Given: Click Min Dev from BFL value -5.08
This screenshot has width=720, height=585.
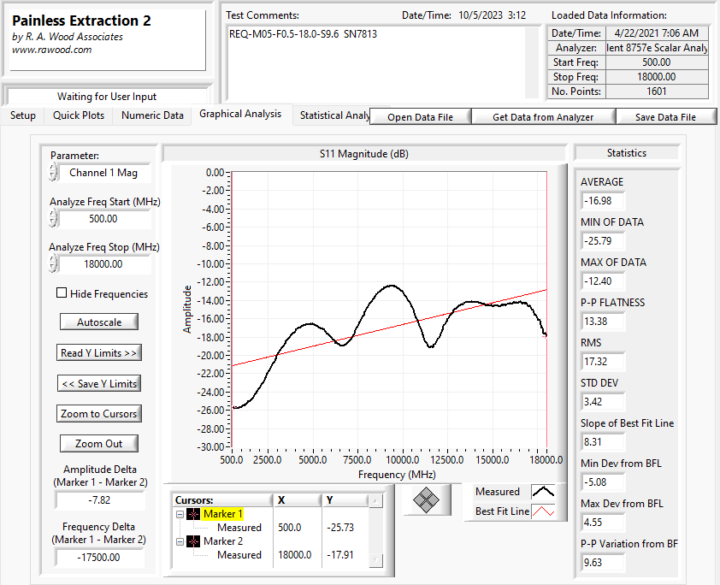Looking at the screenshot, I should coord(603,482).
